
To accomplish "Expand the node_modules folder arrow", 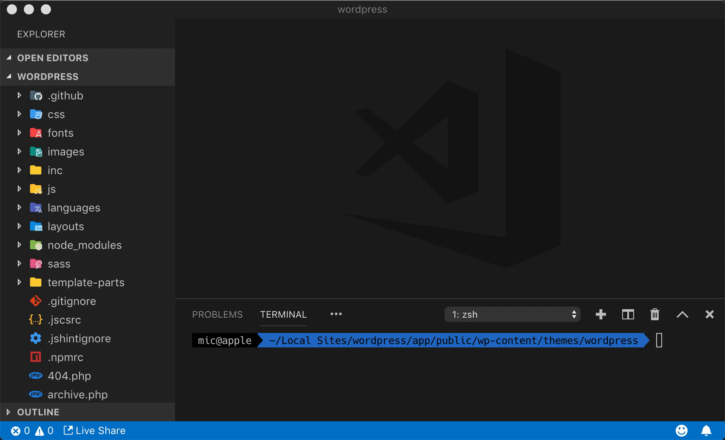I will (20, 245).
